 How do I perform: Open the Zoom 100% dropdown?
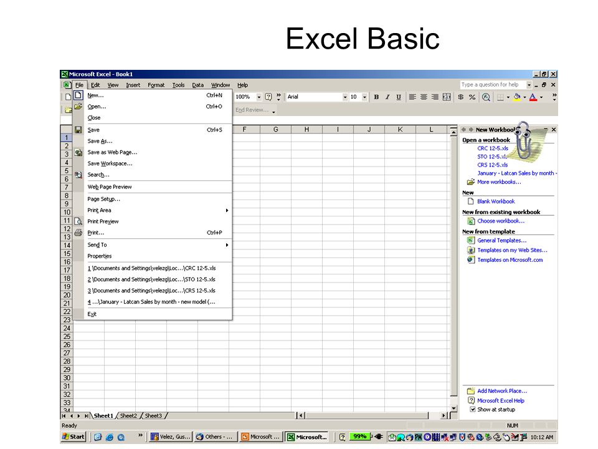259,97
